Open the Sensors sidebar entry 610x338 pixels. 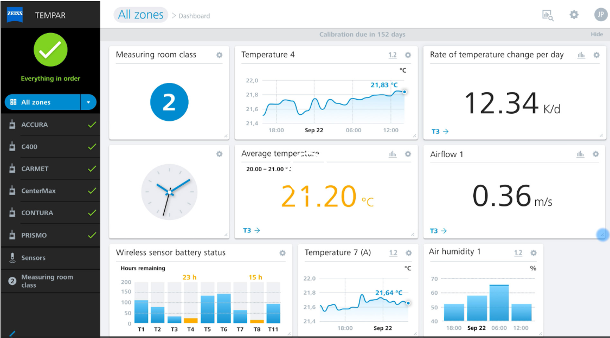pos(50,258)
